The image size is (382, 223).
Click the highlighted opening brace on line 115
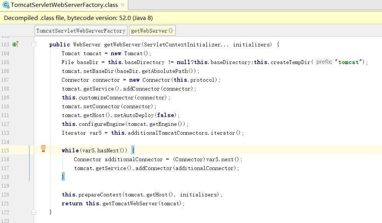[133, 150]
